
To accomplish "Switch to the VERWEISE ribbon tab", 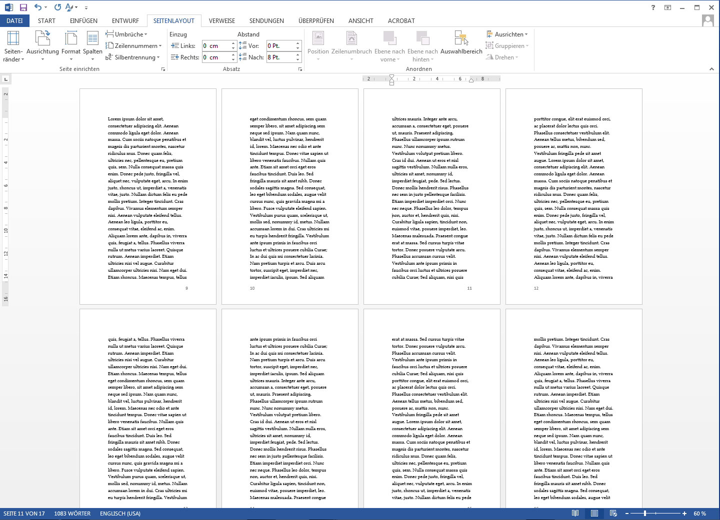I will 222,20.
